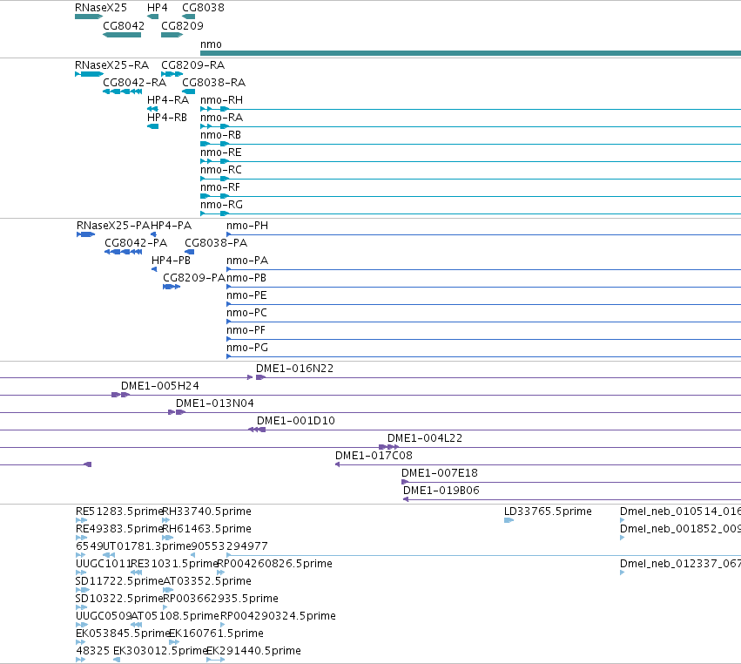Select the LD33765.5prime arrow glyph
Viewport: 741px width, 664px height.
point(509,520)
